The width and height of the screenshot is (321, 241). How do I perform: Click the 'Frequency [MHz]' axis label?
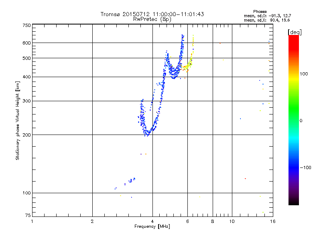pos(152,227)
